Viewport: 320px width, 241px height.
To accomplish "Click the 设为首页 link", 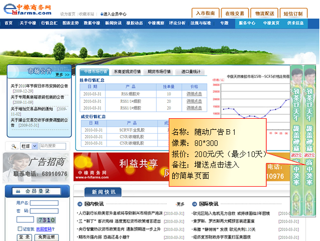I will coord(68,14).
